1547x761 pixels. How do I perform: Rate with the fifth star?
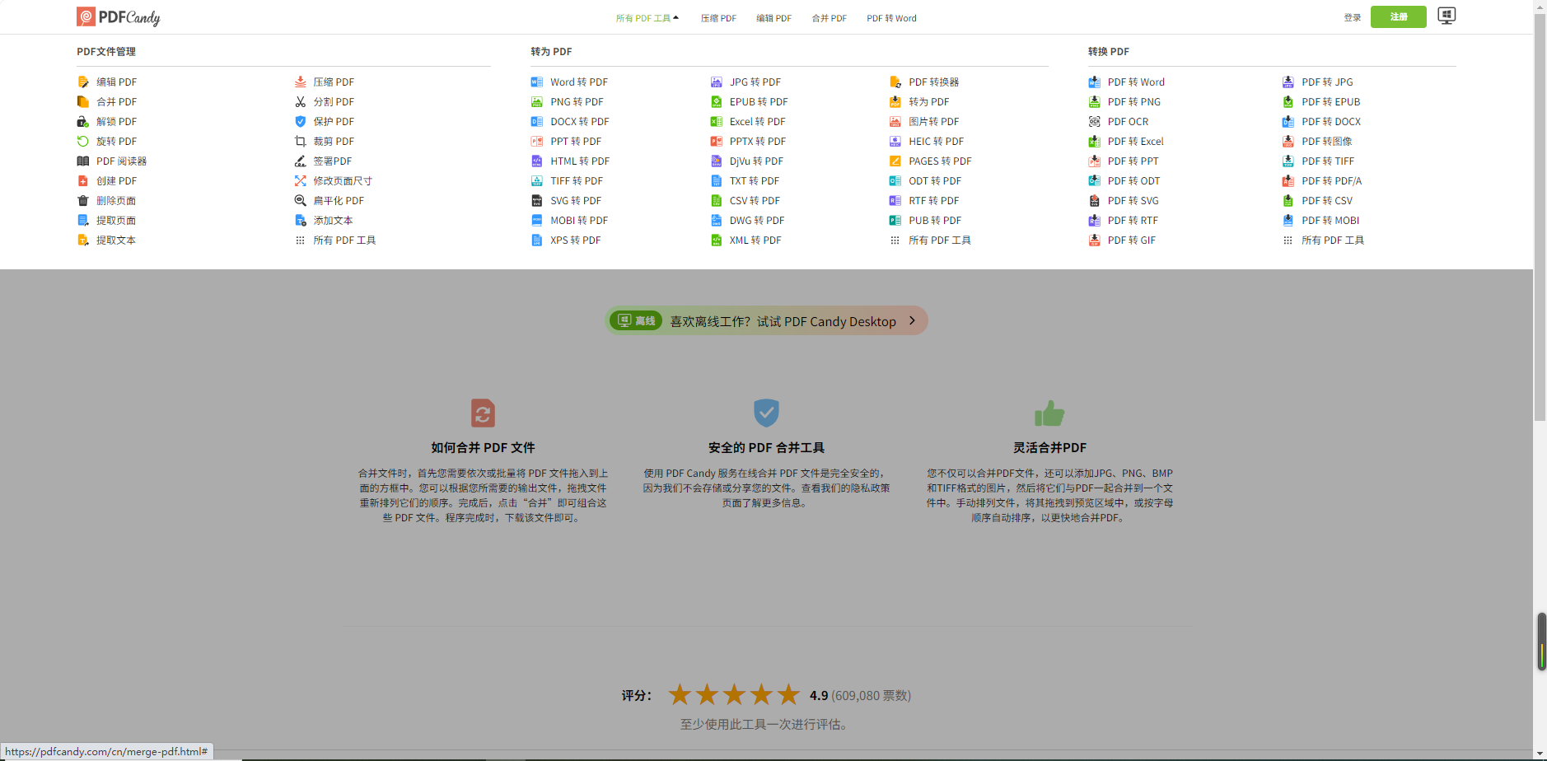tap(788, 695)
